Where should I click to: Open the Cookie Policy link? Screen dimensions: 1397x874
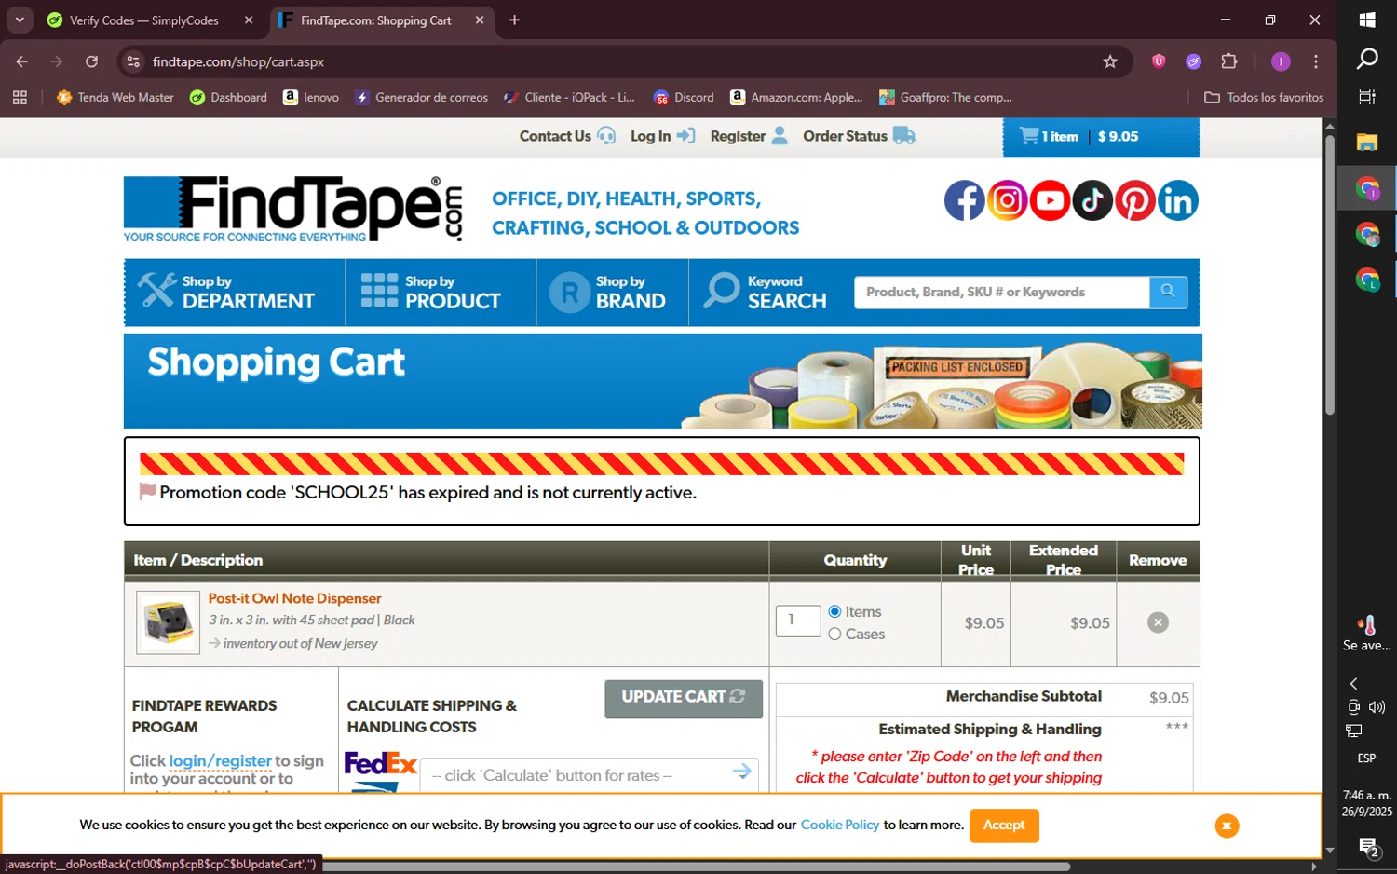(839, 825)
